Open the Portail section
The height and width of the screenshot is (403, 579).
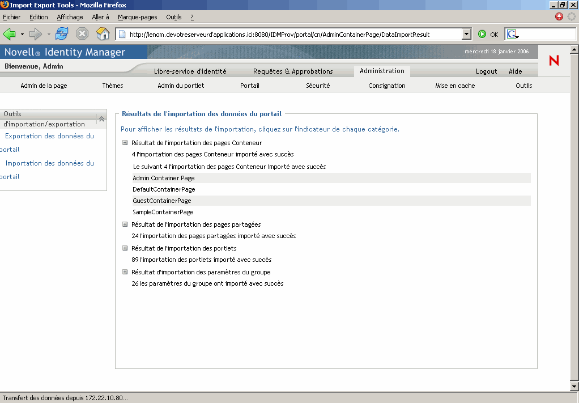250,86
